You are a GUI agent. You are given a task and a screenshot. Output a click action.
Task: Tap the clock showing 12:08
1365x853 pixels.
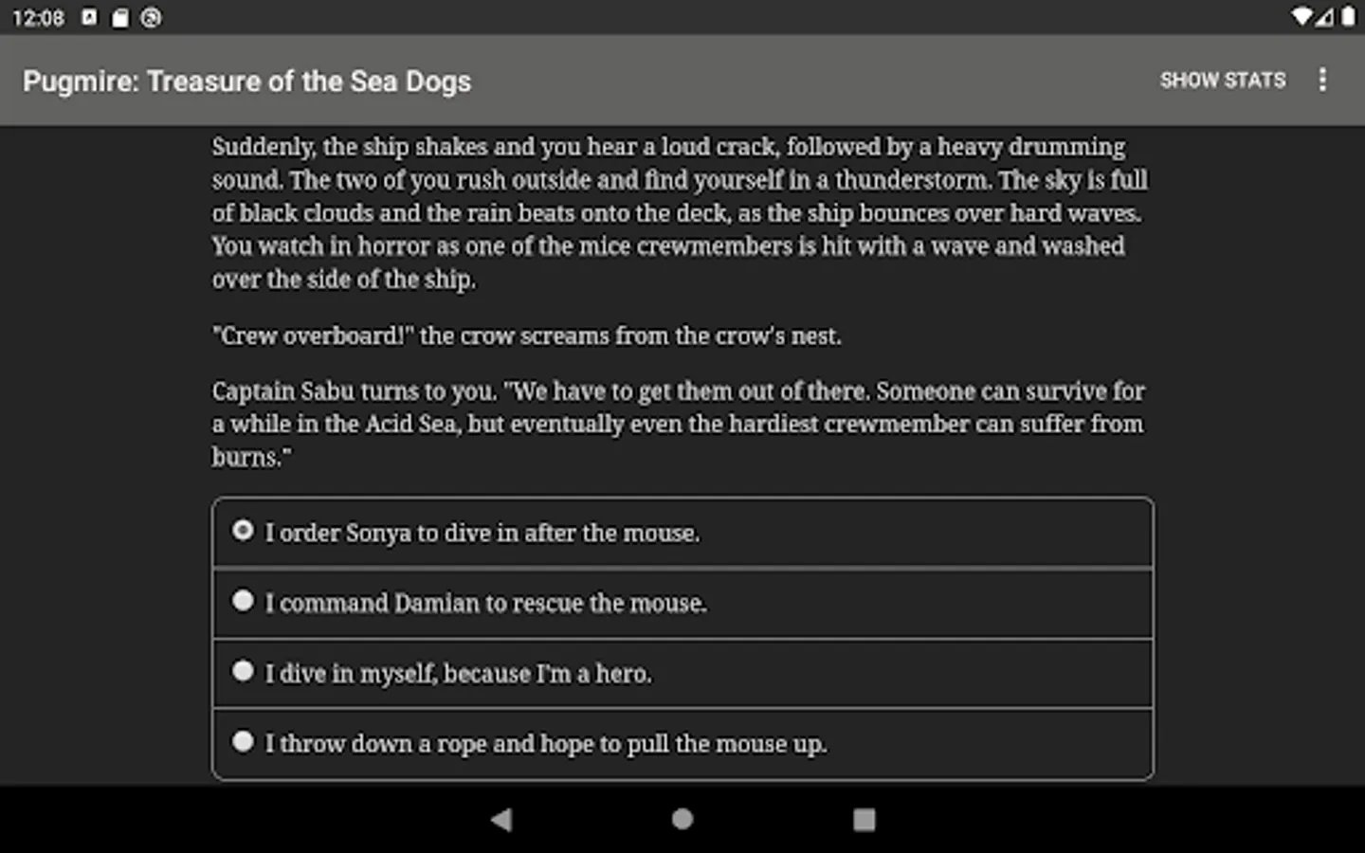(x=38, y=18)
